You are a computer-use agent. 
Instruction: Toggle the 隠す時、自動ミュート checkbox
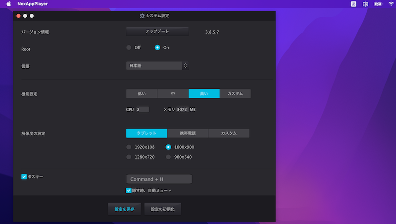click(129, 190)
